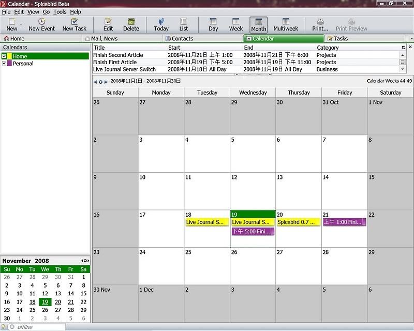Viewport: 414px width, 331px height.
Task: Click event list scrollbar up arrow
Action: point(403,55)
